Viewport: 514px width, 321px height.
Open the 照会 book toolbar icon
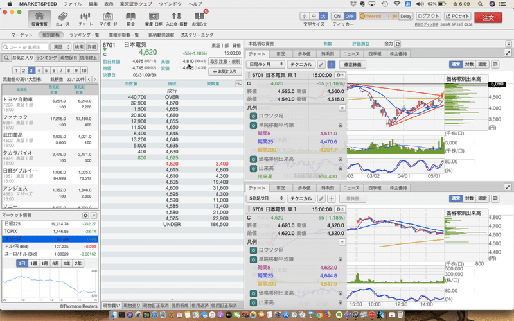tap(131, 19)
